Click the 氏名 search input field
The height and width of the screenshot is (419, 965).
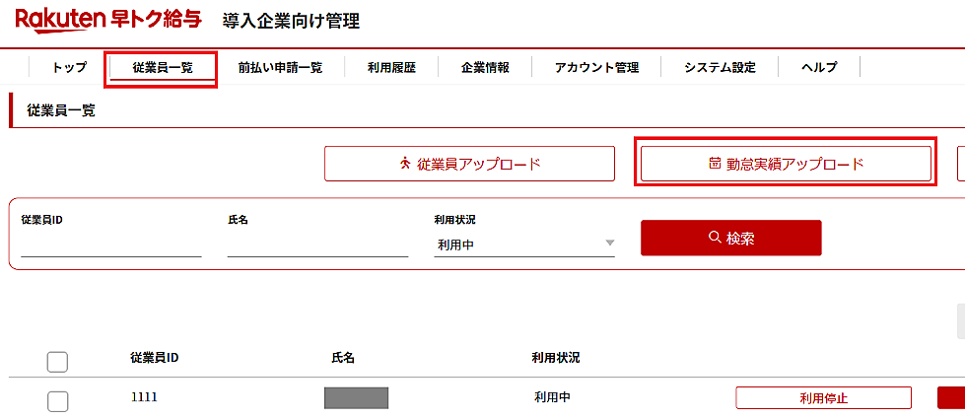[316, 244]
